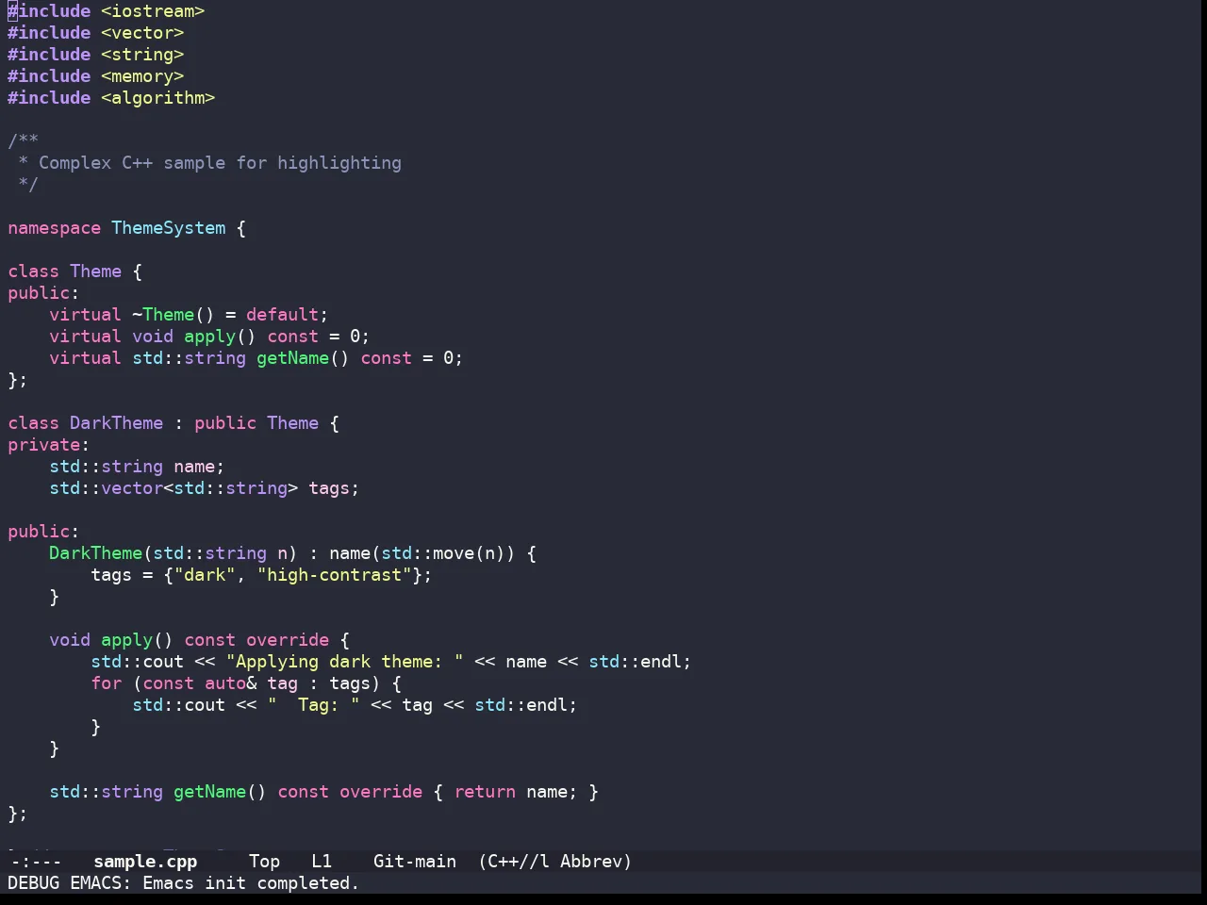1207x905 pixels.
Task: Click 'getName' in the override definition line
Action: click(209, 792)
